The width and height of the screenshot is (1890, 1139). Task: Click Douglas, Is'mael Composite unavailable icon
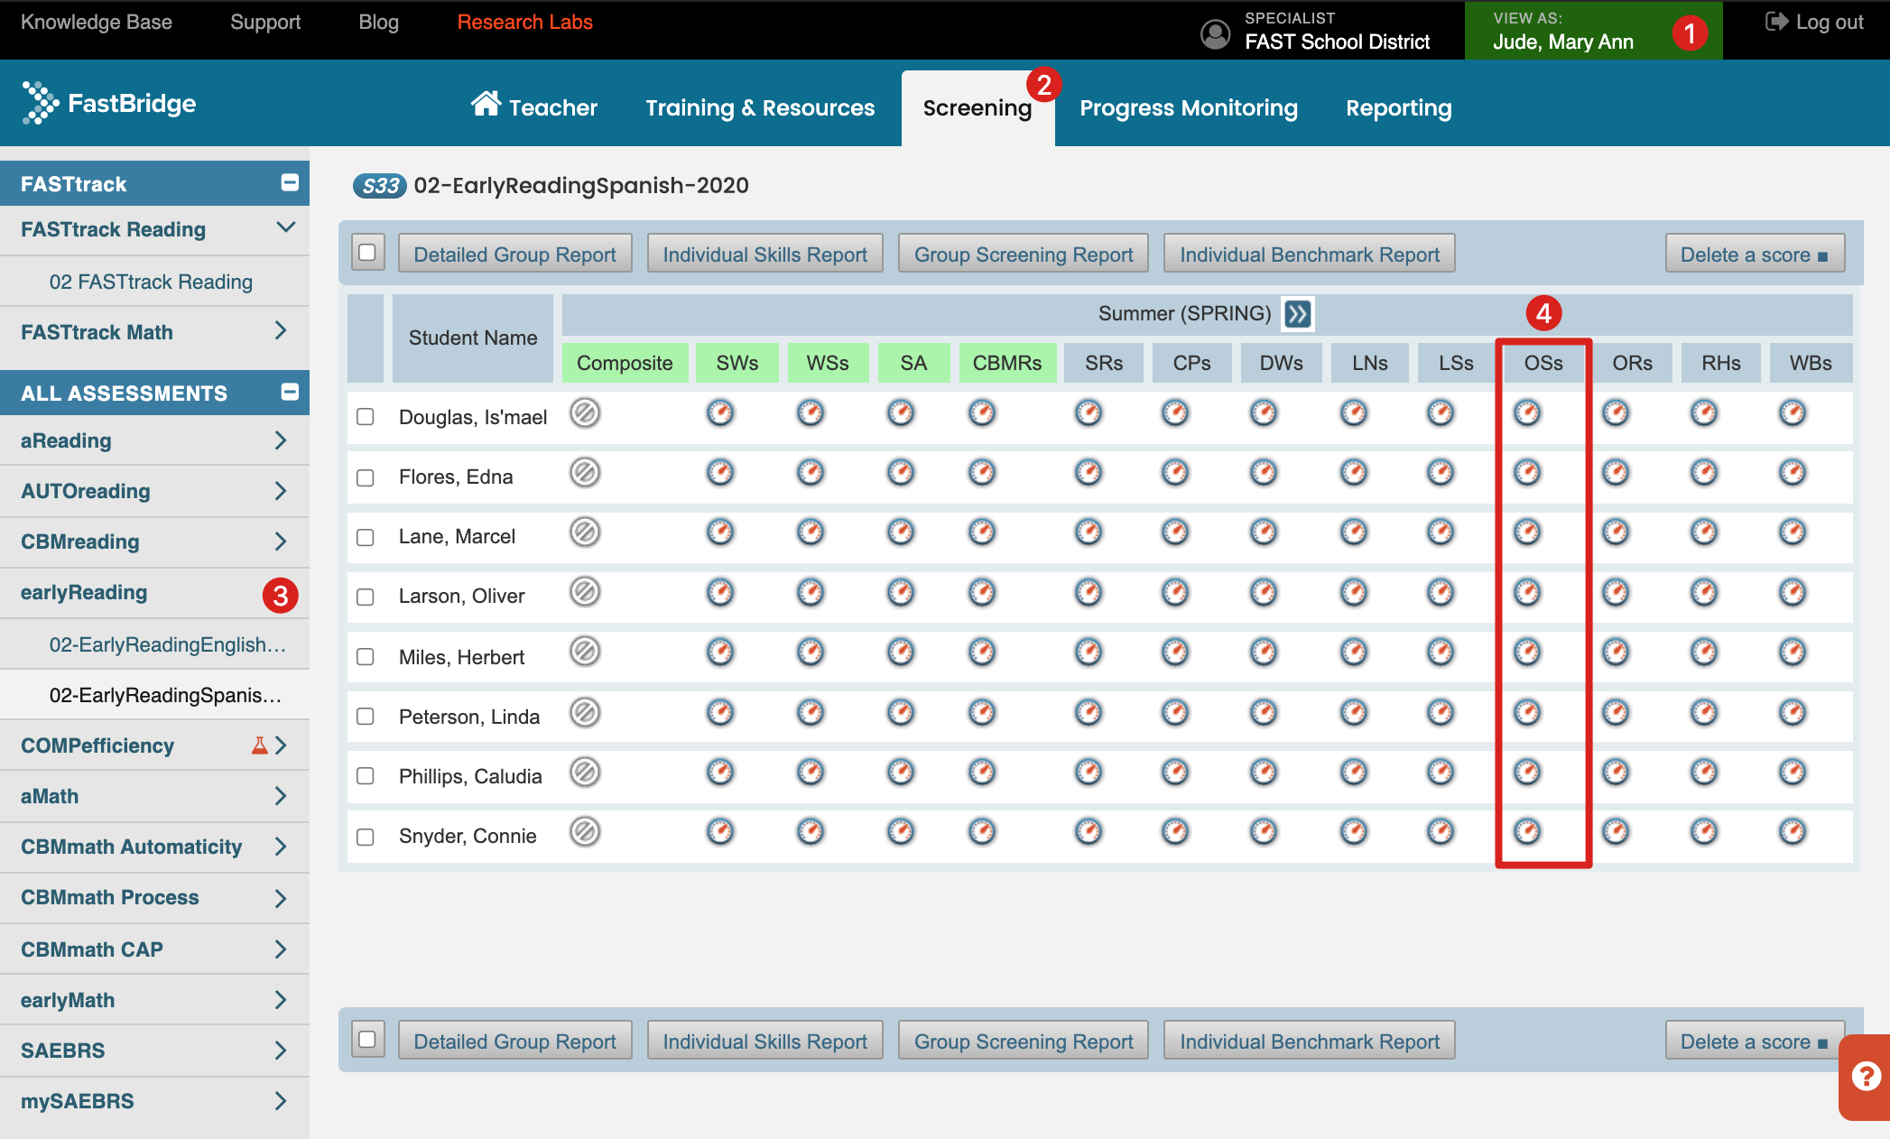click(585, 413)
